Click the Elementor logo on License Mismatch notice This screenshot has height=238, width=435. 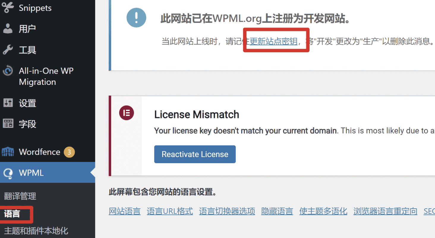point(126,113)
